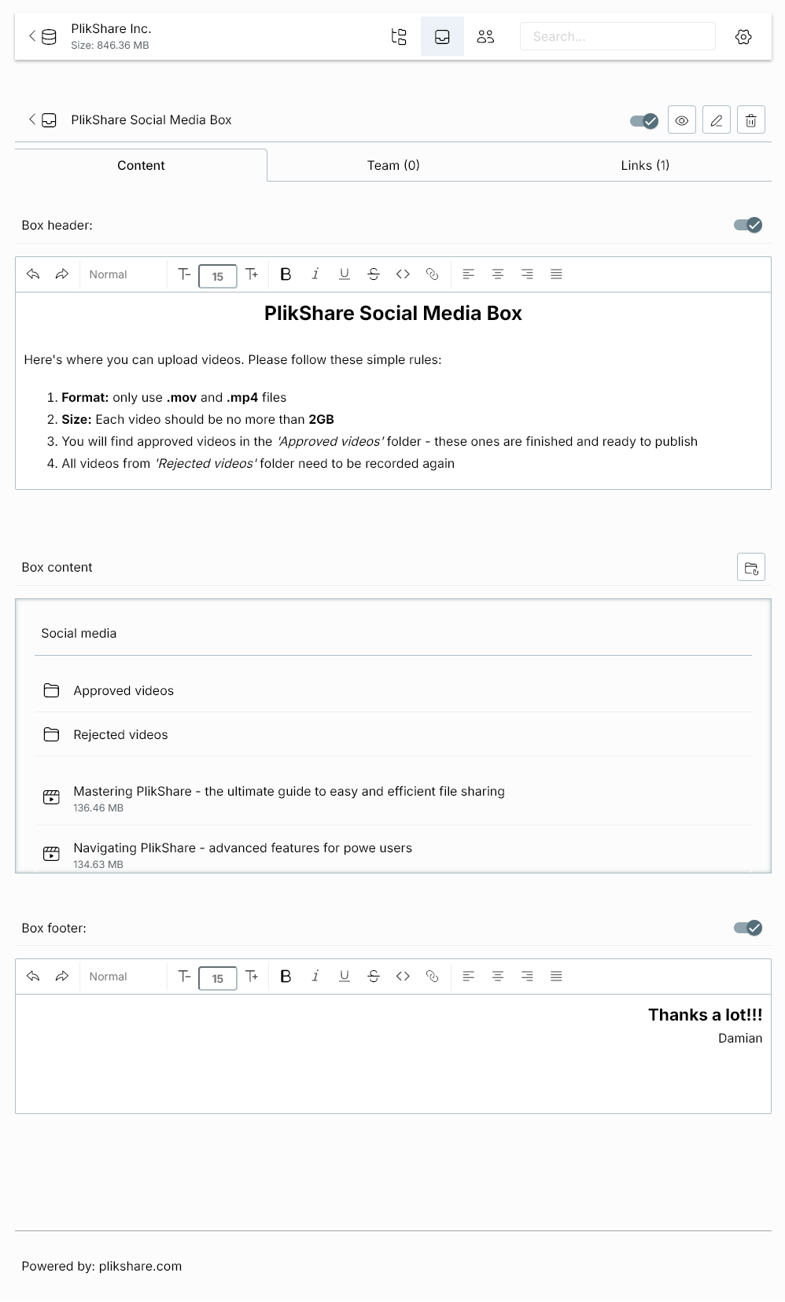Screen dimensions: 785x1302
Task: Switch to the Team (0) tab
Action: pyautogui.click(x=393, y=165)
